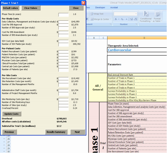Select column C header in spreadsheet
Image resolution: width=167 pixels, height=153 pixels.
103,38
